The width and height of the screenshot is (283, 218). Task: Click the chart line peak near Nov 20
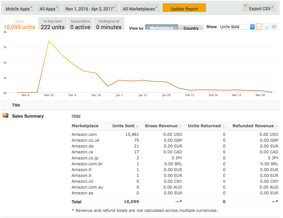tap(49, 41)
